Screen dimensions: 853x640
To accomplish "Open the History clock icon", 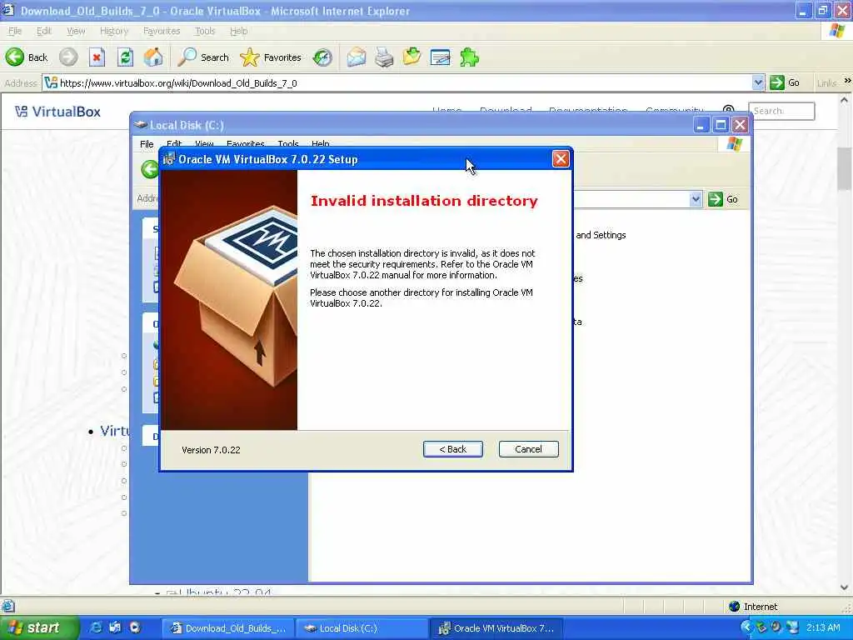I will 322,57.
